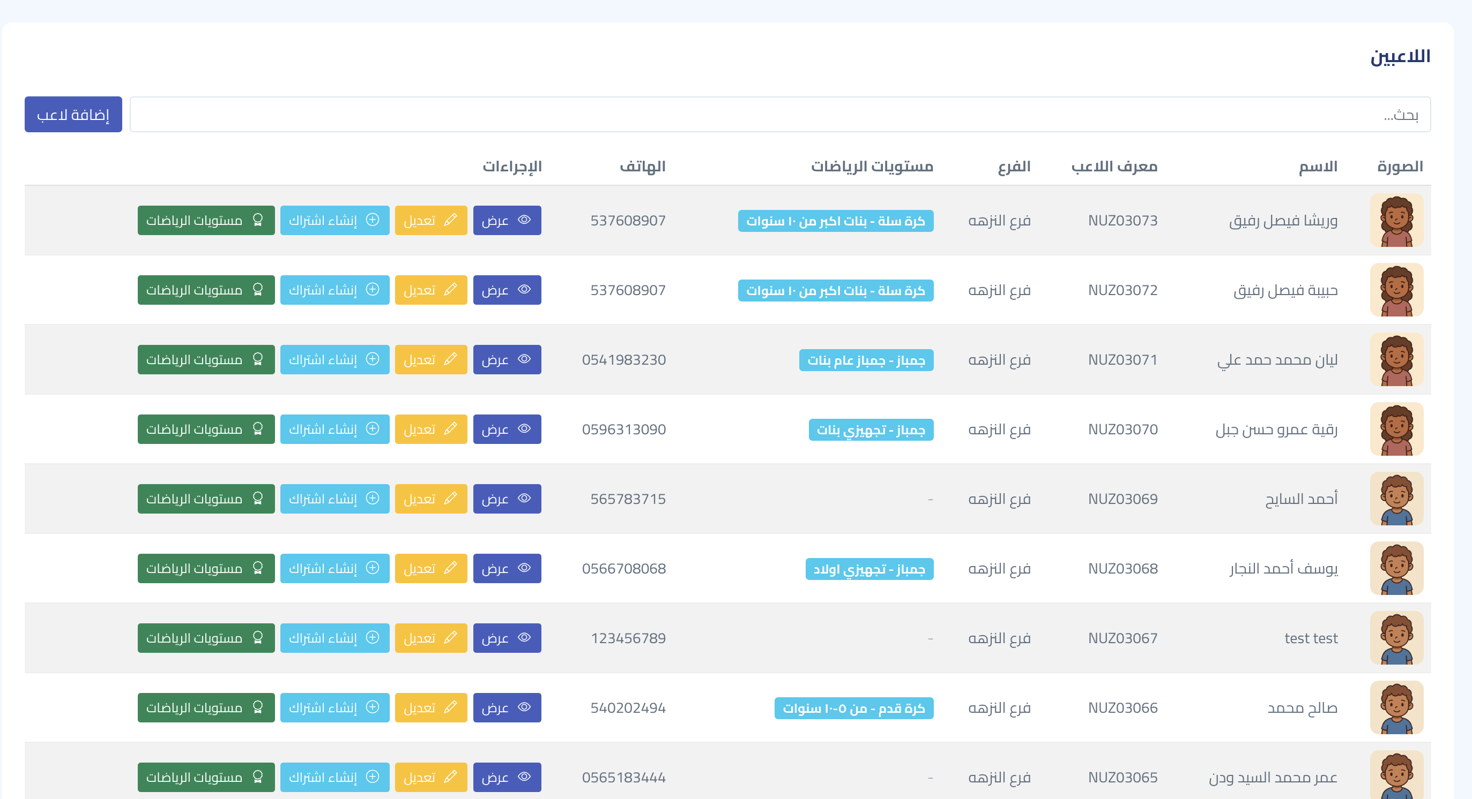Click إنشاء اشتراك for حبيبة فيصل رفيق
Image resolution: width=1472 pixels, height=799 pixels.
pyautogui.click(x=334, y=290)
